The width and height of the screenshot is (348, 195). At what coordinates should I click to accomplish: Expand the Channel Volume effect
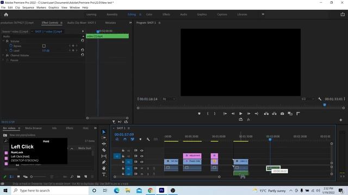(x=3, y=55)
